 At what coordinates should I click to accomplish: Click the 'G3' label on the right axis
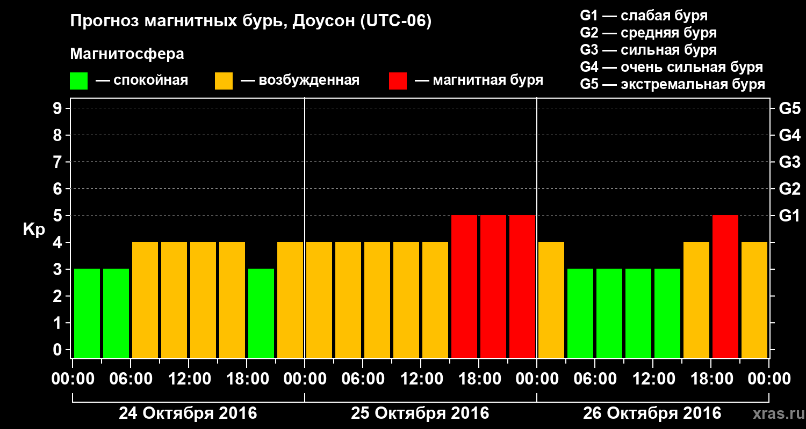point(789,162)
